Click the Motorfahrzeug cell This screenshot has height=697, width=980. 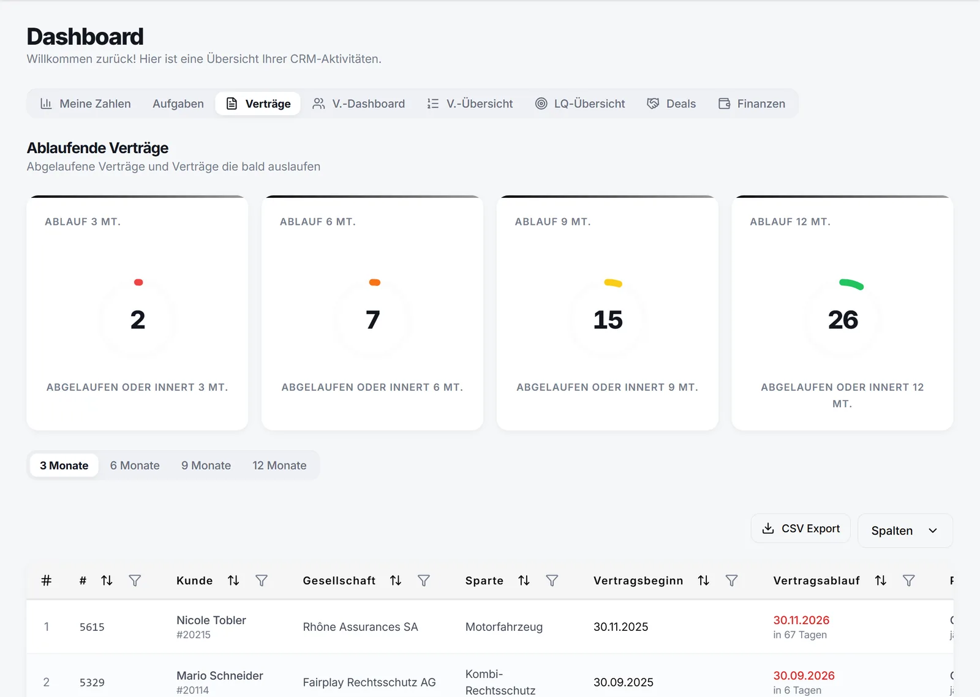(x=504, y=627)
